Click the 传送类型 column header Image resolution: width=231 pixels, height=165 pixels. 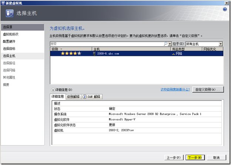point(186,49)
